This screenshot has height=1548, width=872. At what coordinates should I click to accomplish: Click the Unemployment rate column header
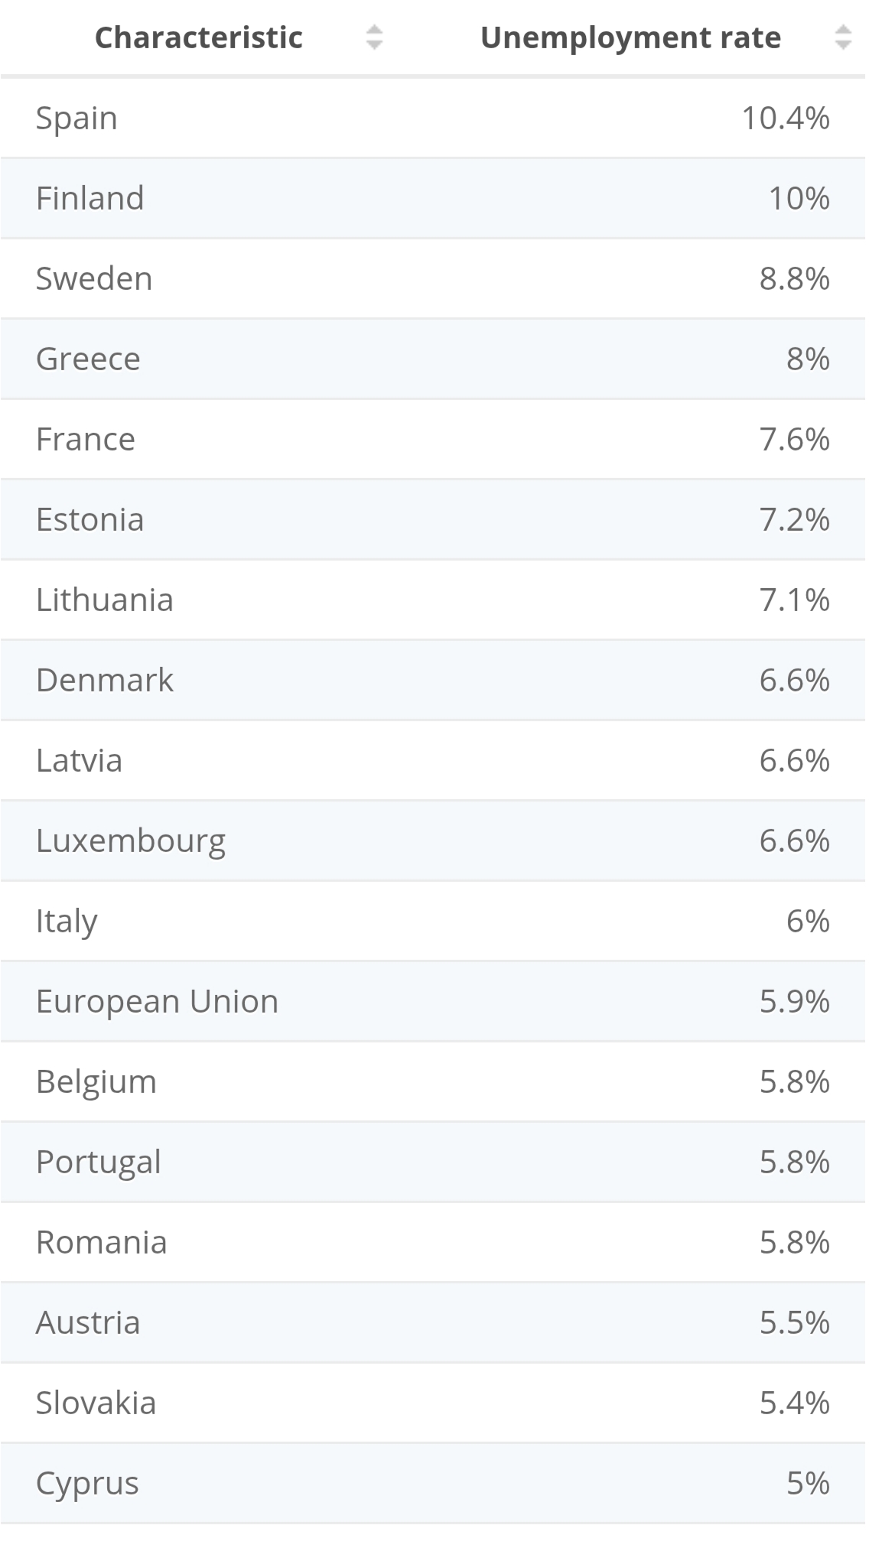[x=630, y=37]
